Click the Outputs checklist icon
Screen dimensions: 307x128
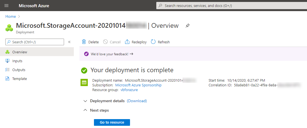click(x=8, y=70)
